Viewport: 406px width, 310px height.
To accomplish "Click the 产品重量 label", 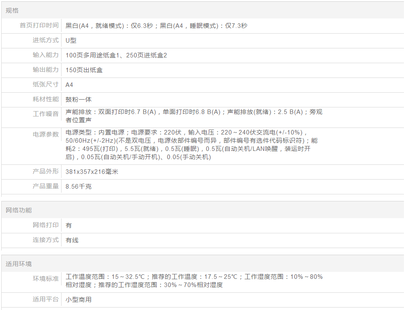I will (46, 187).
